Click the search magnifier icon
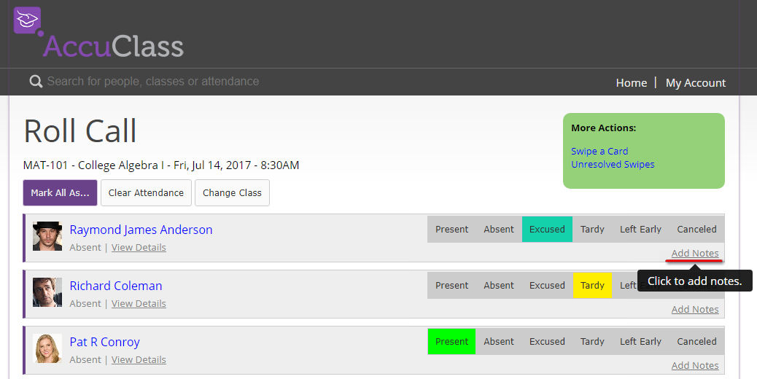757x379 pixels. pos(36,82)
